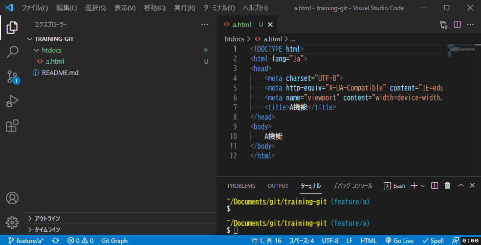Open errors and warnings count in the status bar
This screenshot has height=245, width=481.
coord(81,241)
